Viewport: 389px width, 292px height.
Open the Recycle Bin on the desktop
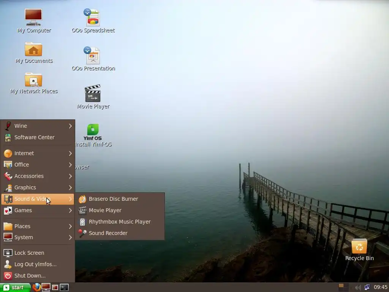pos(359,246)
